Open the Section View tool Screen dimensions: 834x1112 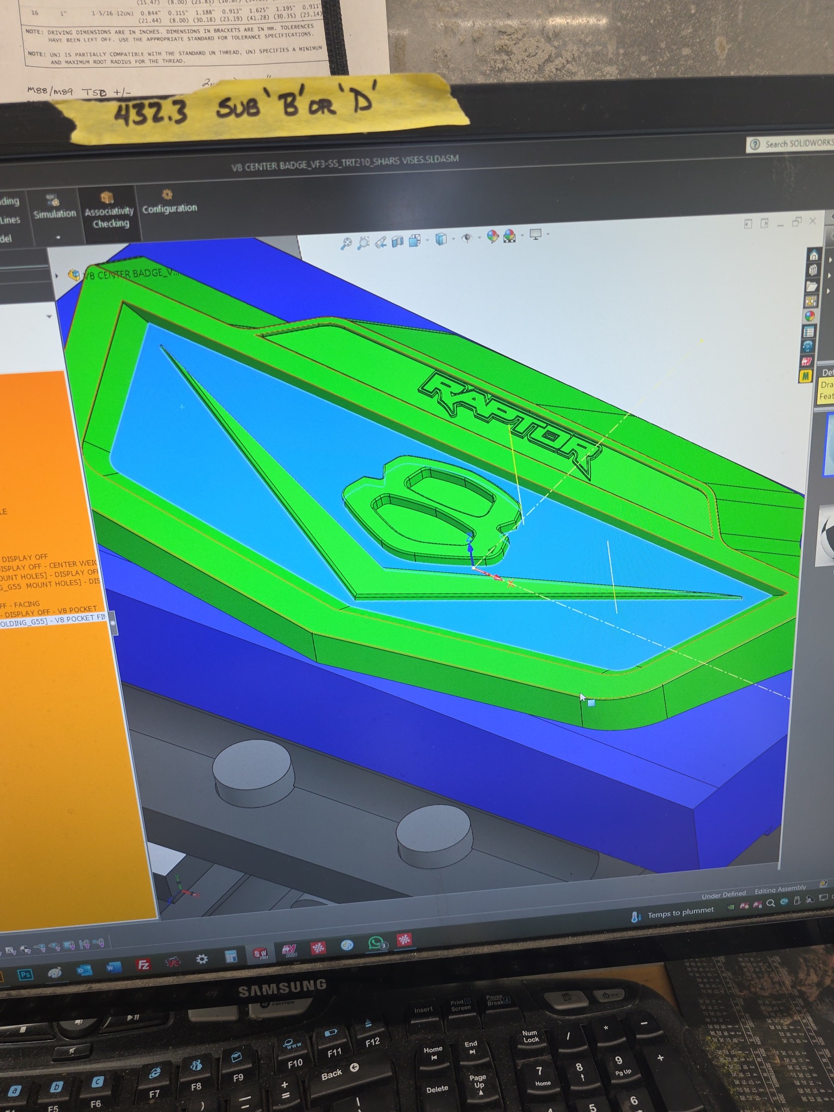tap(398, 241)
